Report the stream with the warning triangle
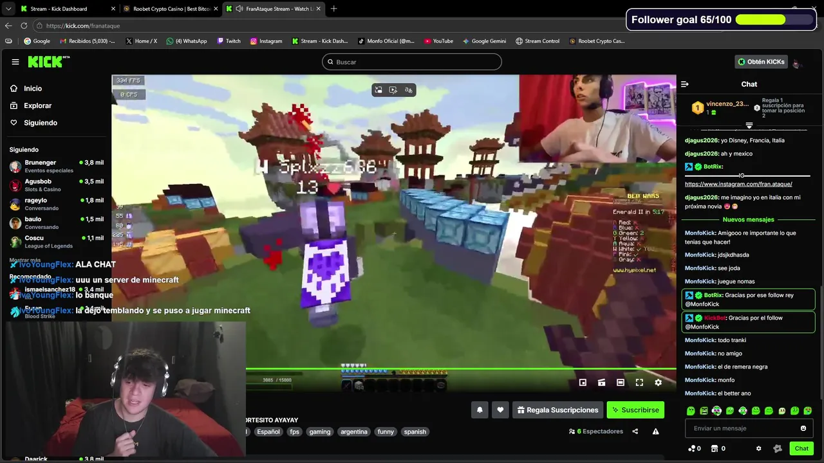The image size is (824, 463). click(655, 431)
